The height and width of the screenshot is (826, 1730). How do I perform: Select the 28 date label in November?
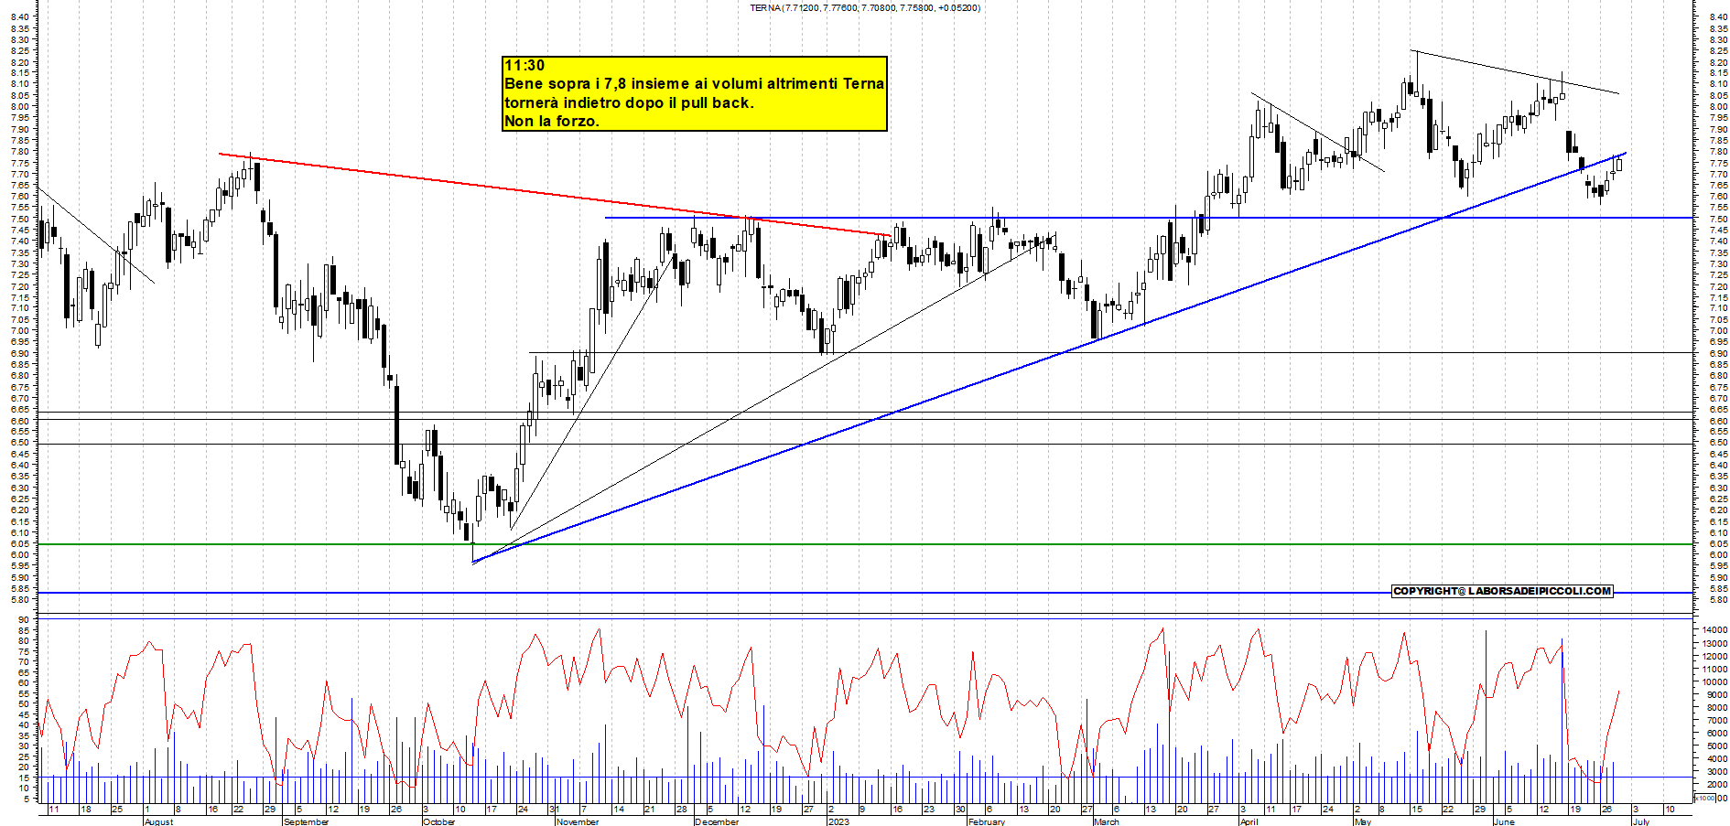pyautogui.click(x=681, y=810)
